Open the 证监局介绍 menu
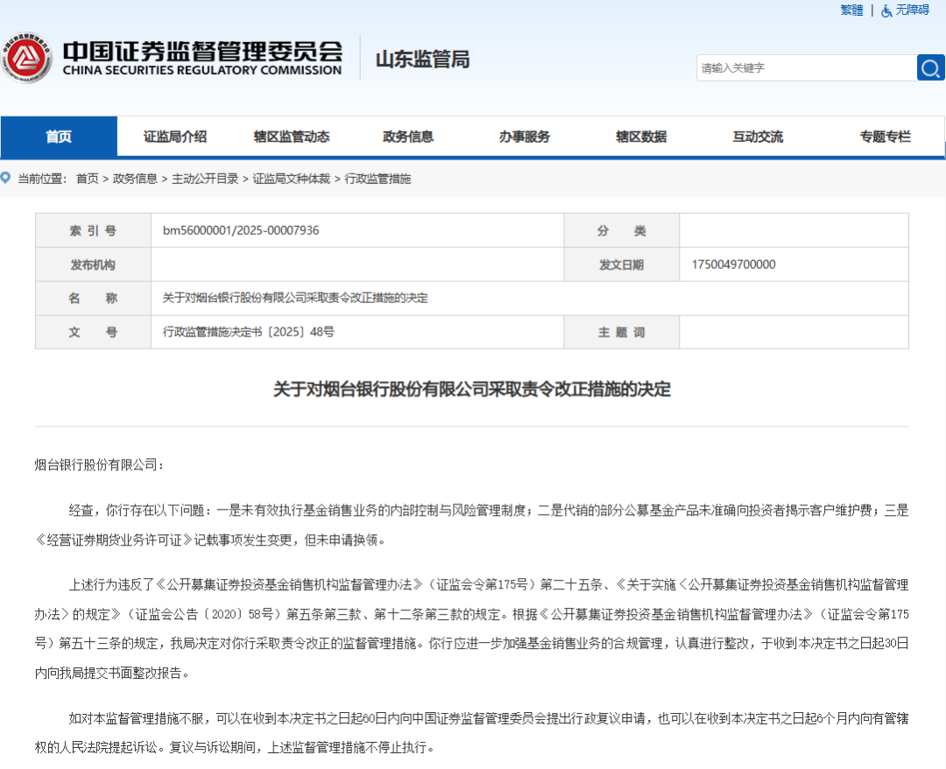946x769 pixels. pyautogui.click(x=175, y=137)
